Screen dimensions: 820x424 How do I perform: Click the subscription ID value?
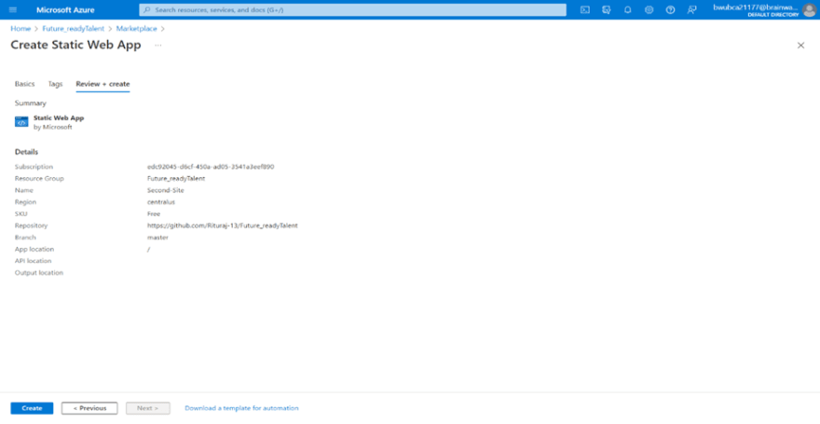click(x=211, y=167)
